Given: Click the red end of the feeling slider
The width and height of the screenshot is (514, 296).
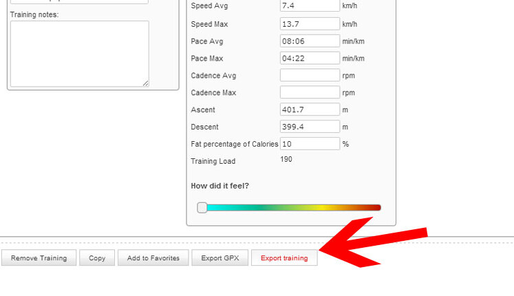Looking at the screenshot, I should point(374,207).
